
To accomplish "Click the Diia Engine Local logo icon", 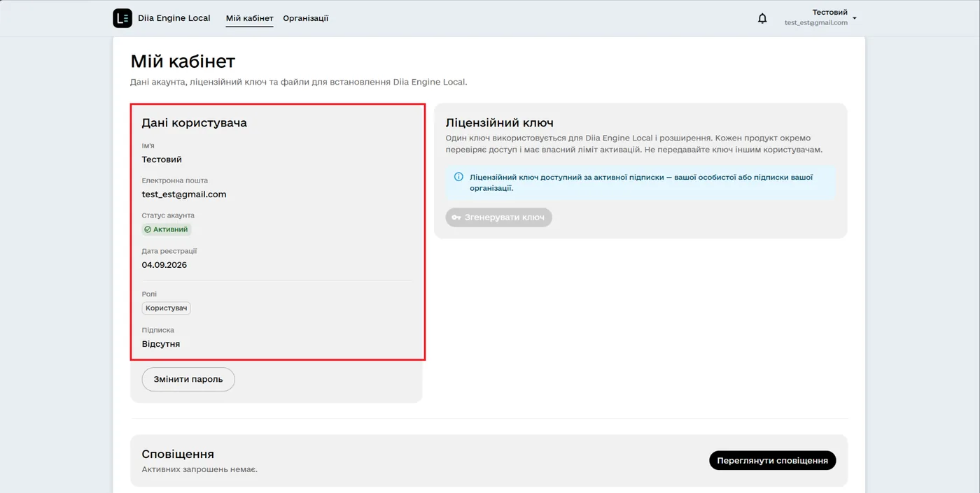I will pos(122,18).
